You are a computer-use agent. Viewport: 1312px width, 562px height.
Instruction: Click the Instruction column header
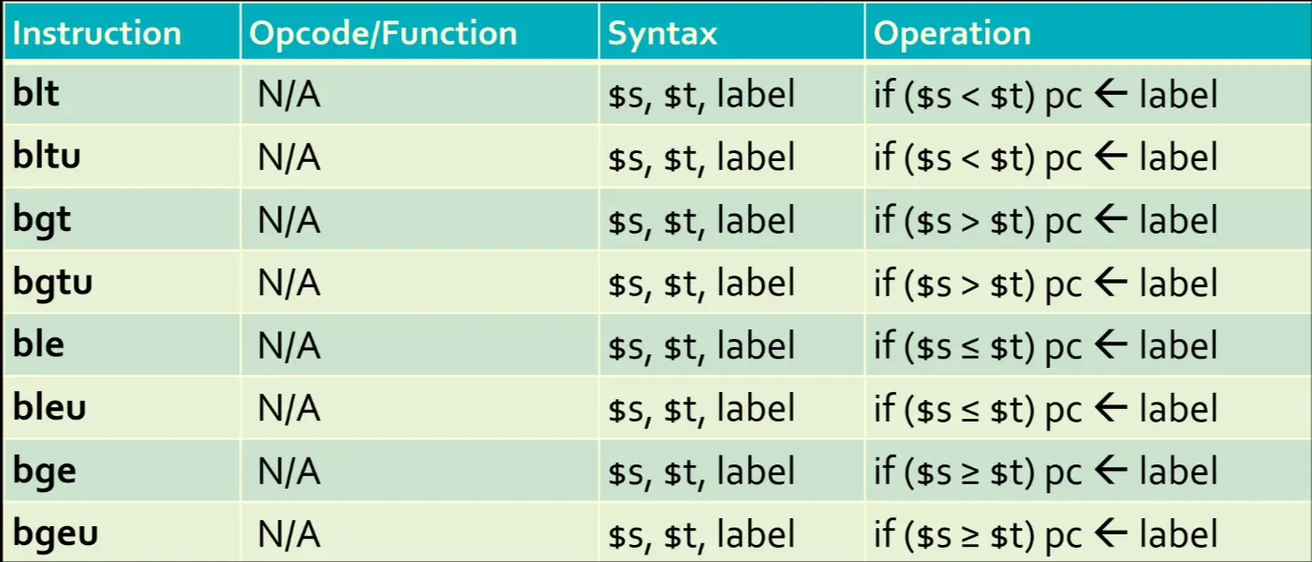[x=97, y=34]
